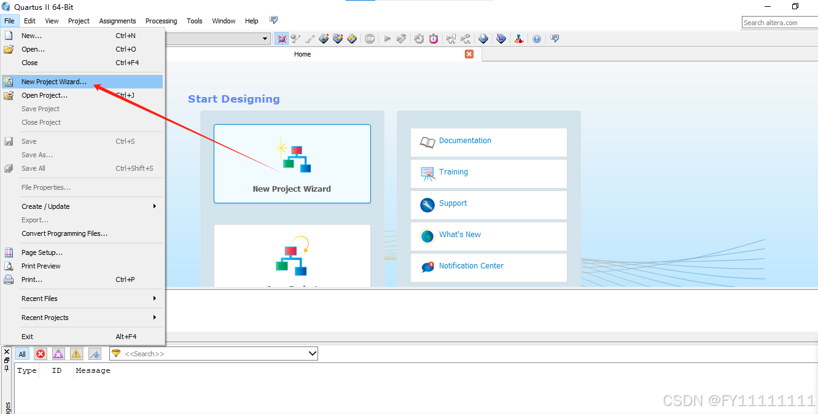Choose Print... from the File menu

click(x=82, y=279)
